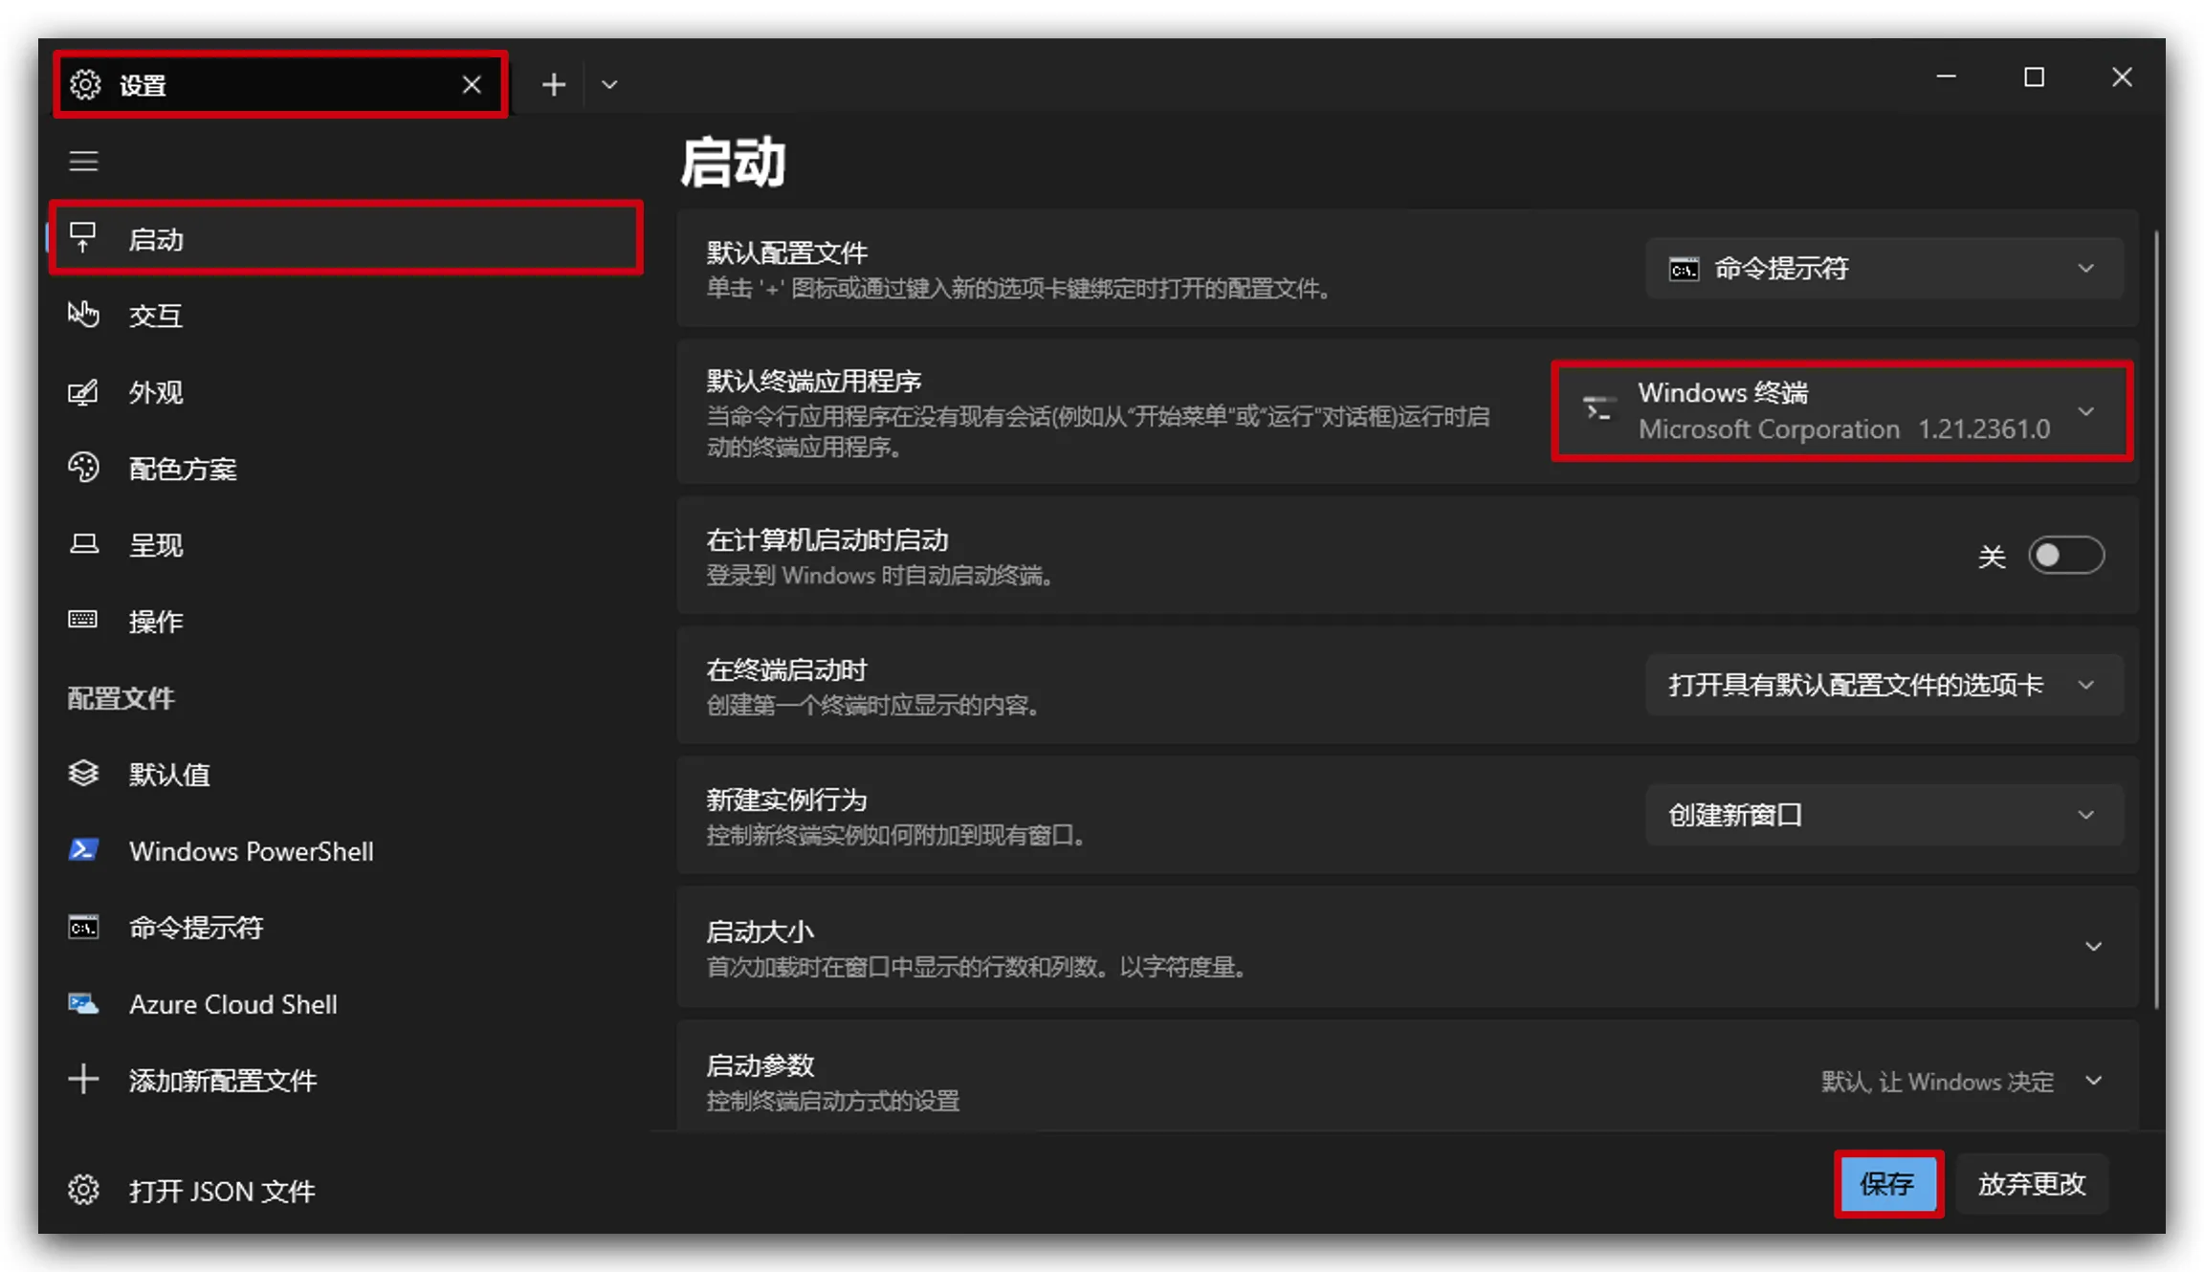The height and width of the screenshot is (1272, 2204).
Task: Click the hamburger navigation menu icon
Action: 83,161
